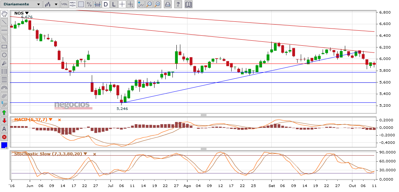Select the ellipse drawing tool
Viewport: 399px width, 192px height.
click(x=4, y=55)
